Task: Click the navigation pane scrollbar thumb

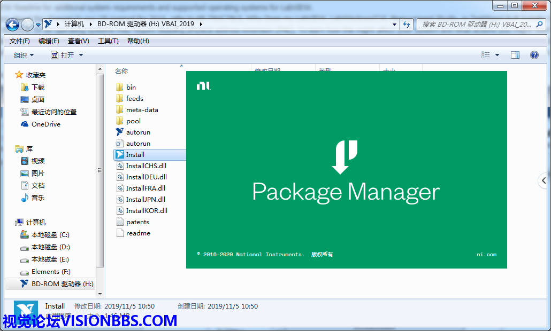Action: 100,170
